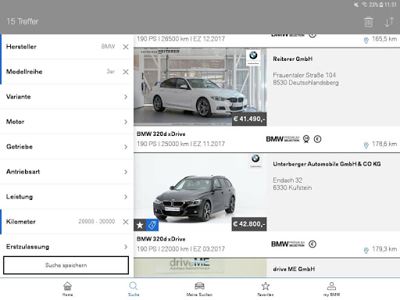
Task: Open white BMW 320d xDrive photo
Action: (x=200, y=87)
